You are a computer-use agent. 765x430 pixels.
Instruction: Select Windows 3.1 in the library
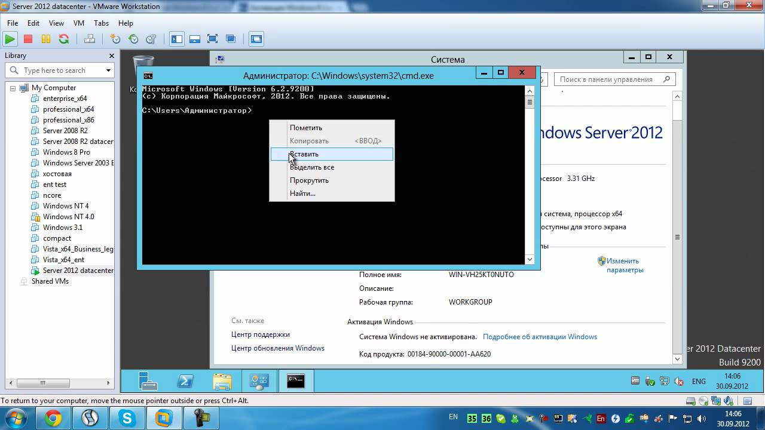tap(63, 228)
